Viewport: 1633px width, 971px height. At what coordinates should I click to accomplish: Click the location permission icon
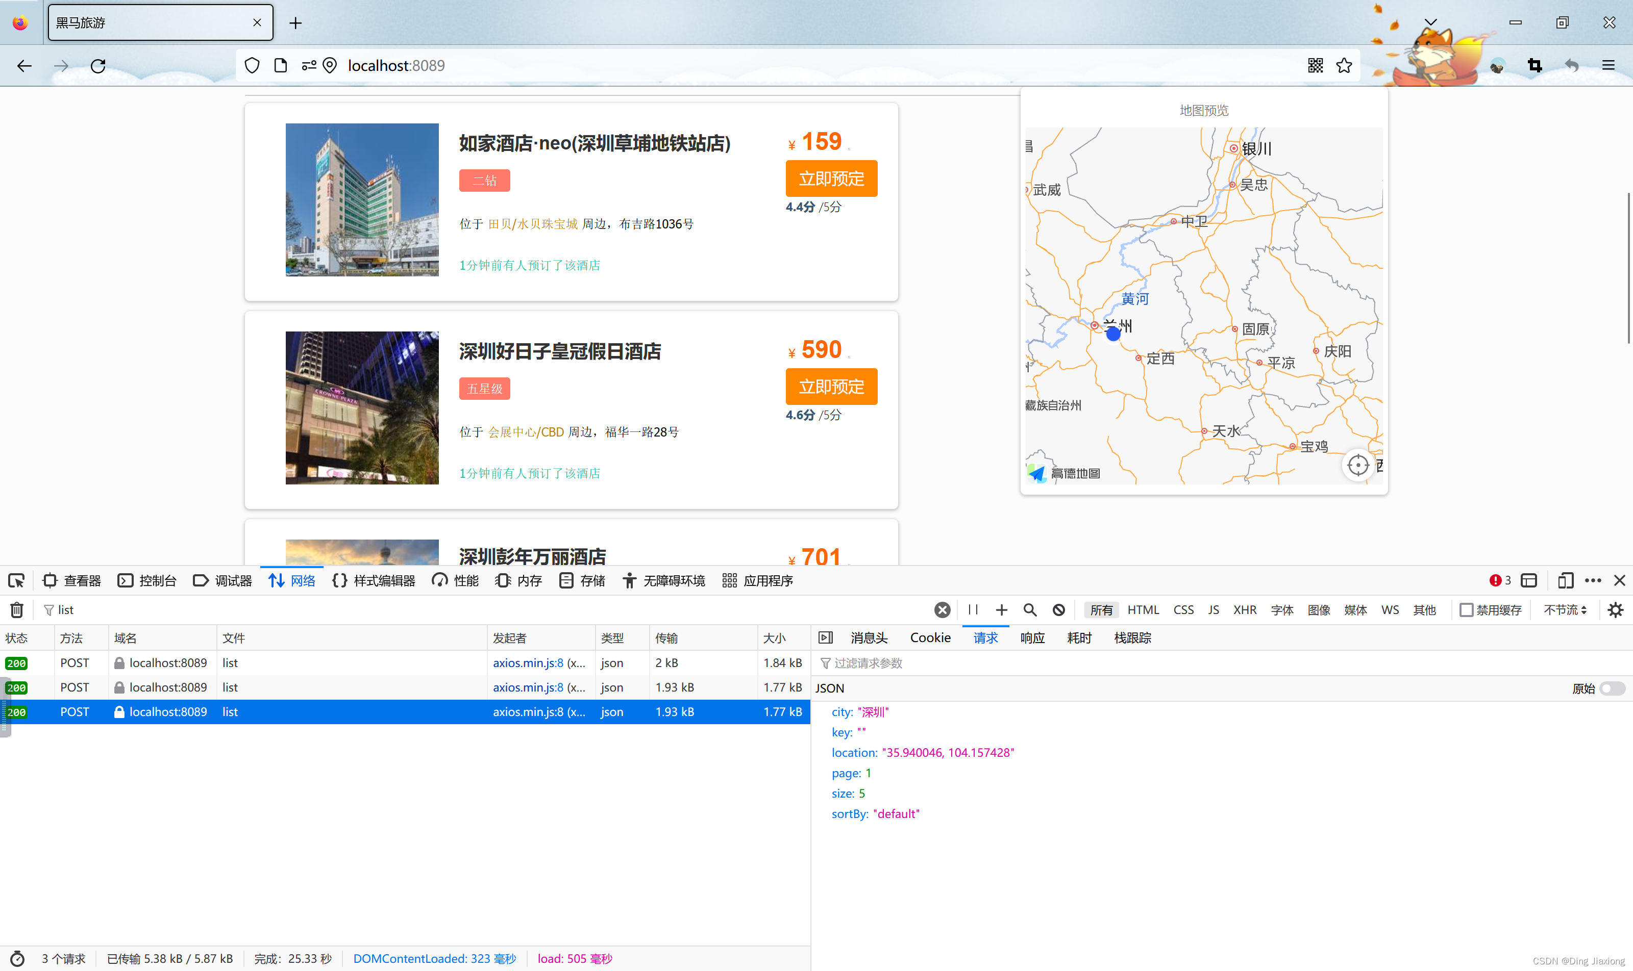pyautogui.click(x=330, y=65)
